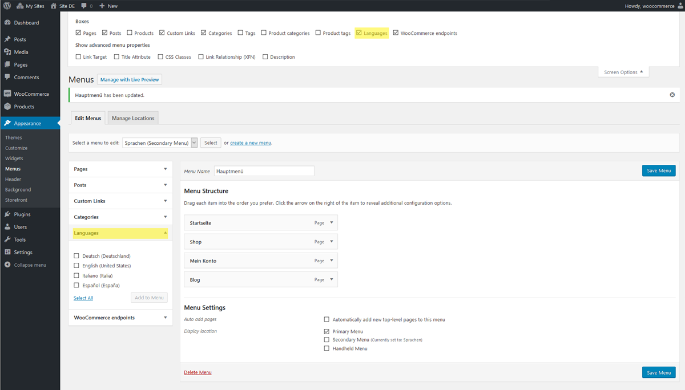Click the Users person icon

(7, 227)
